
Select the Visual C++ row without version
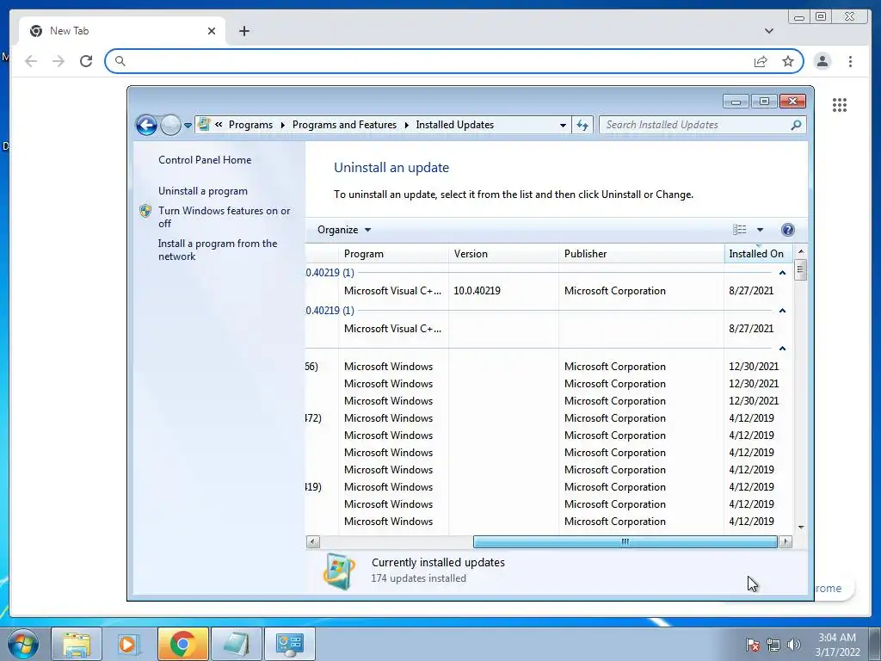tap(548, 328)
